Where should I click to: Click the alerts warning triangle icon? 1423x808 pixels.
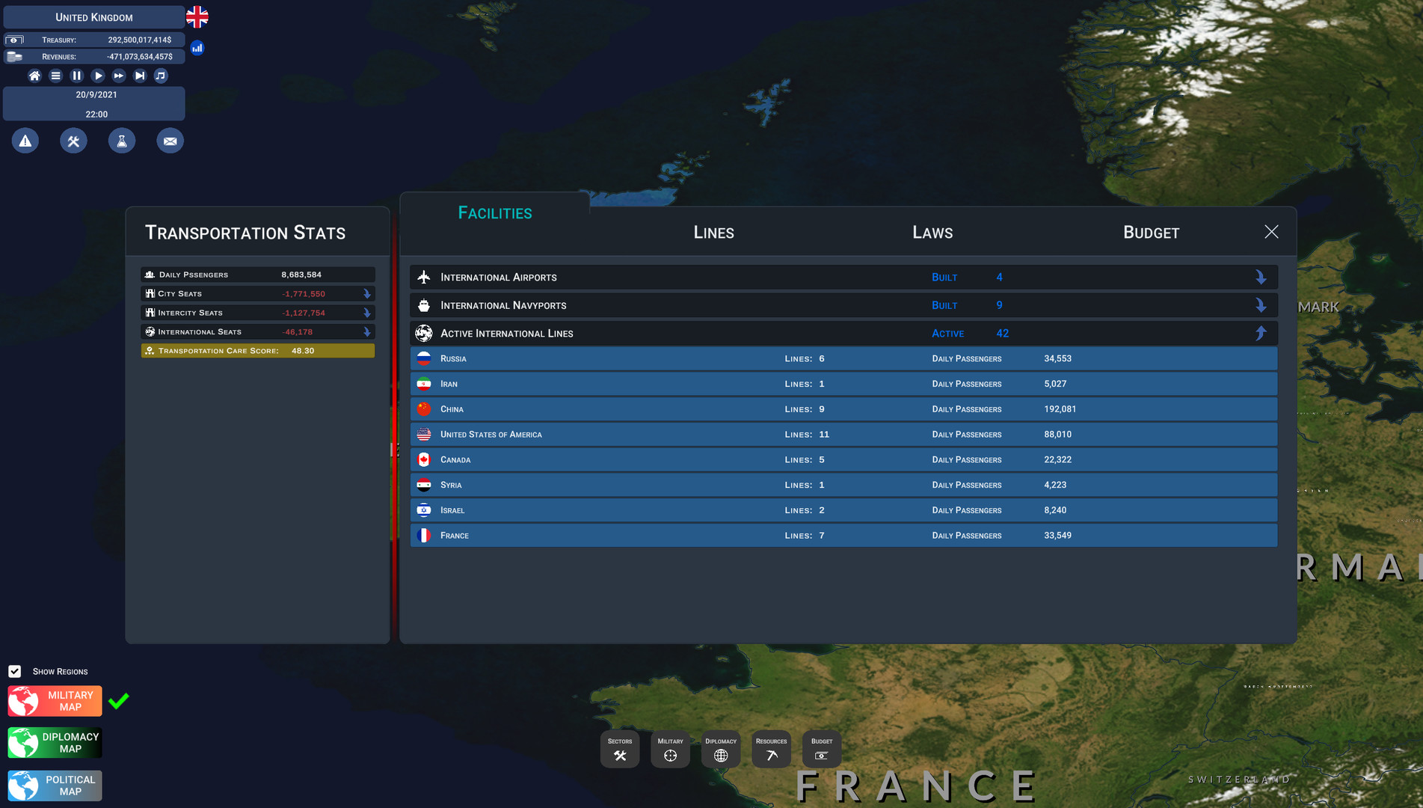(x=25, y=141)
